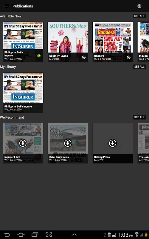The width and height of the screenshot is (149, 239).
Task: Tap the USB connection status icon
Action: 105,235
